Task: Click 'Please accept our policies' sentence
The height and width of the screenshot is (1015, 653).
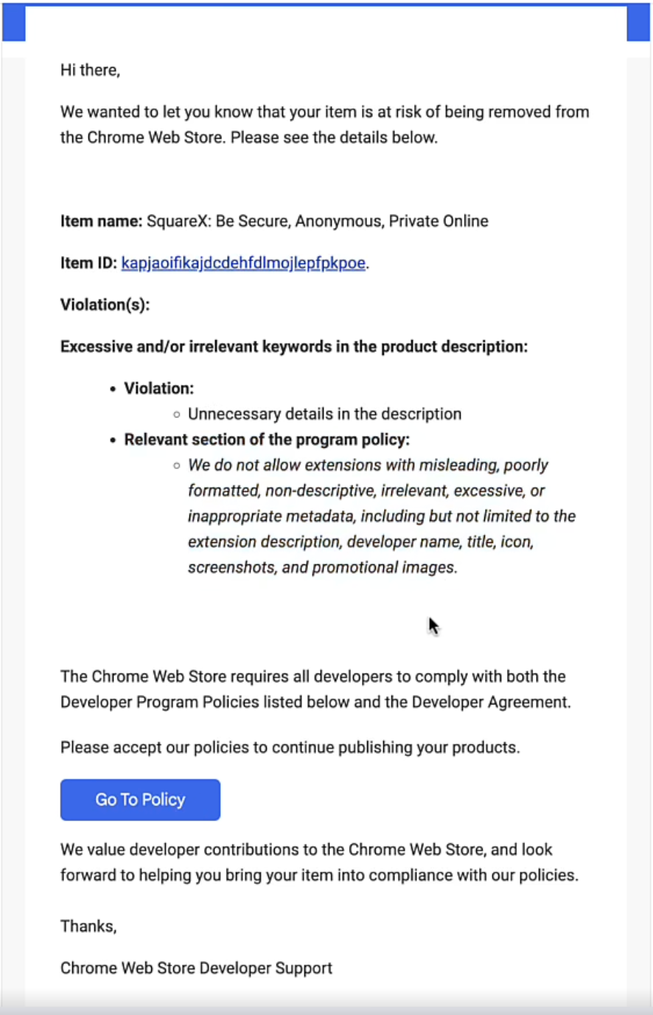Action: [x=290, y=747]
